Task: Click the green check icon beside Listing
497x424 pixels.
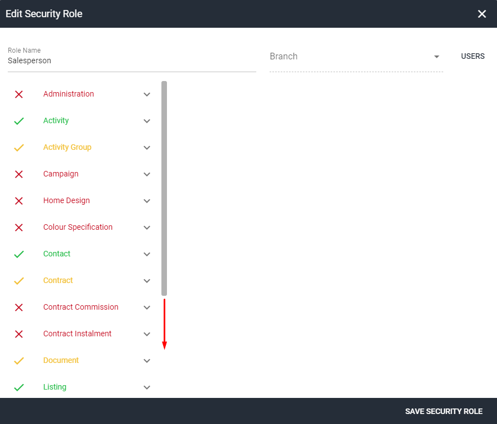Action: tap(19, 387)
